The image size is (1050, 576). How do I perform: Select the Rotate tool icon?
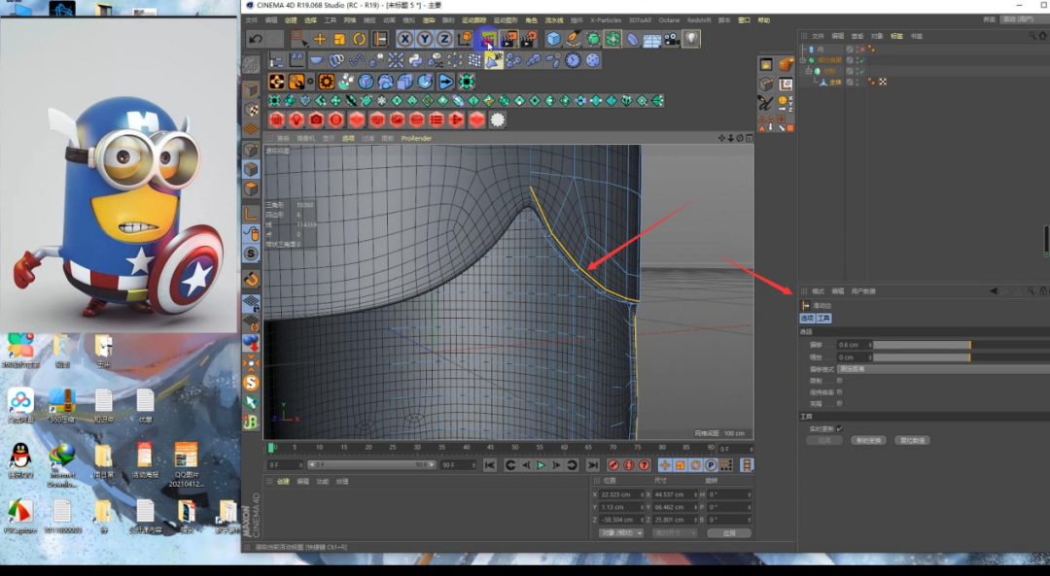(x=360, y=39)
